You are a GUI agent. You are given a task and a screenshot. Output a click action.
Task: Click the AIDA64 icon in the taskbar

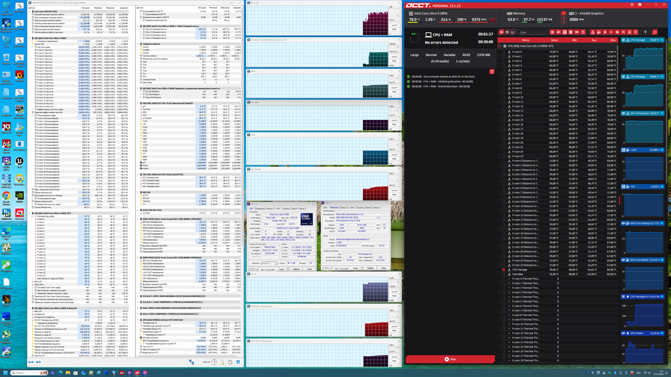[121, 373]
